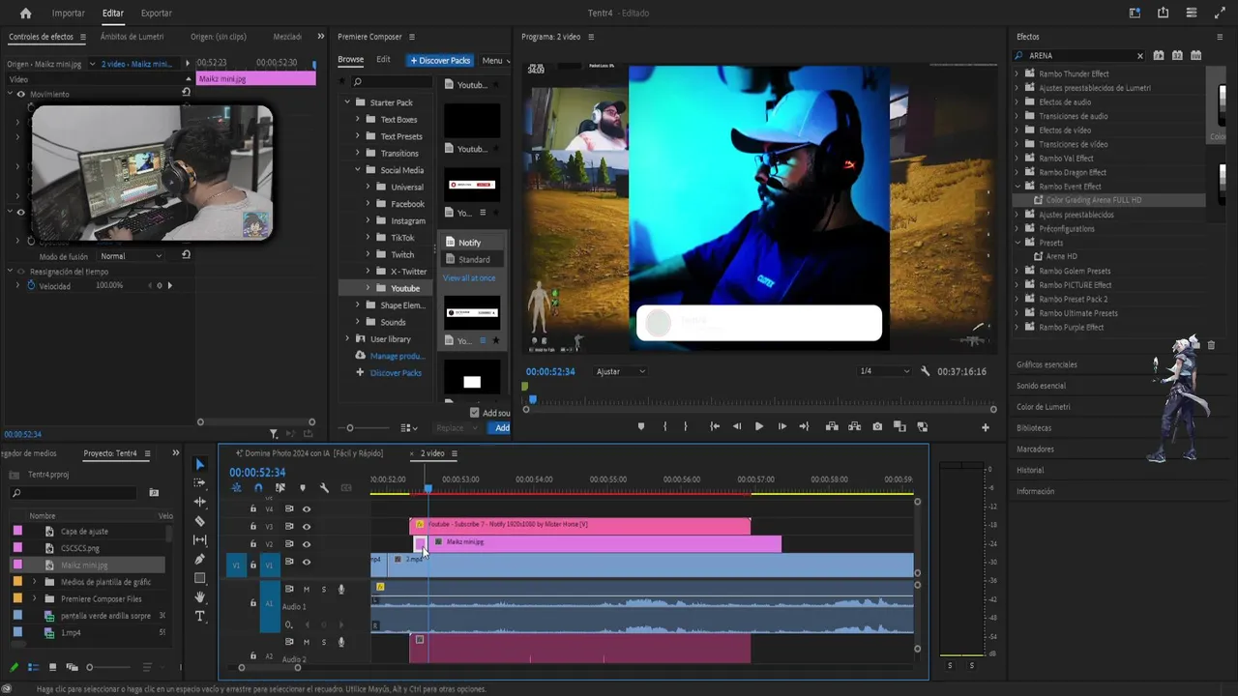Toggle the V4 track lock
Screen dimensions: 1238x696
tap(253, 509)
